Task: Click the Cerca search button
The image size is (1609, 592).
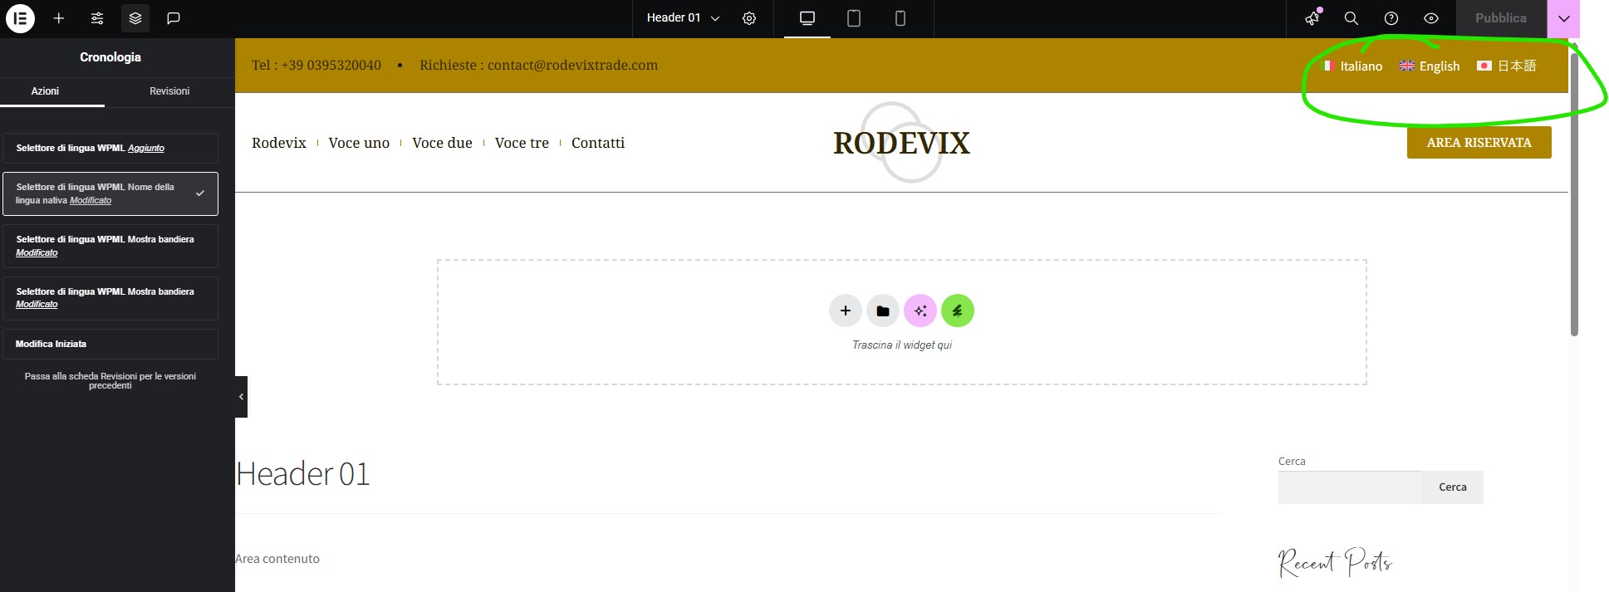Action: coord(1453,487)
